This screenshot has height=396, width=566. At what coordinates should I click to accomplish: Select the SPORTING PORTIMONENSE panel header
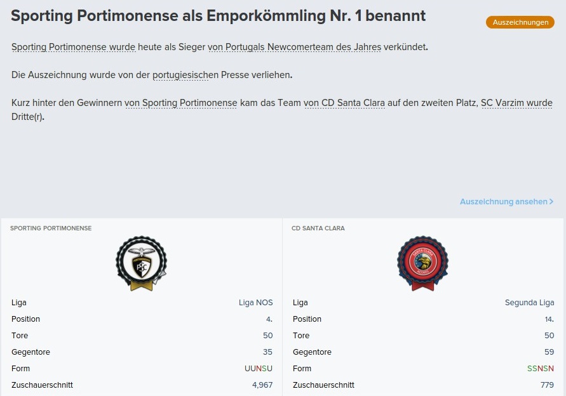[x=51, y=228]
